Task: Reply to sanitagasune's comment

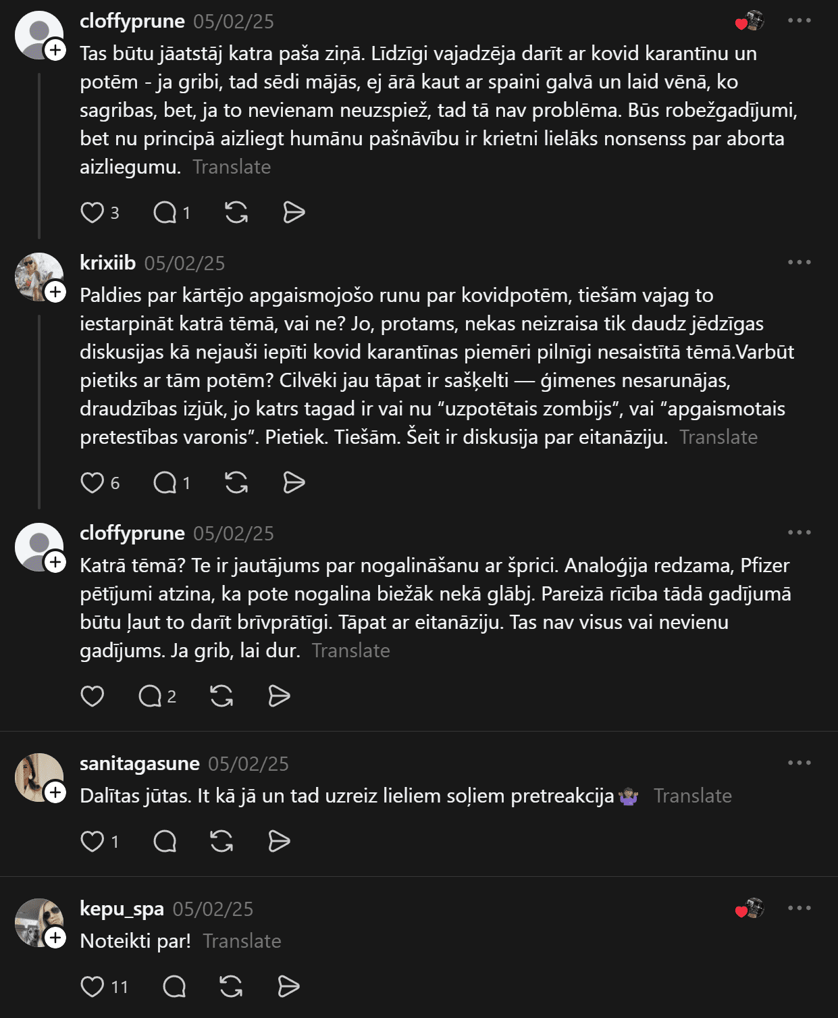Action: click(165, 841)
